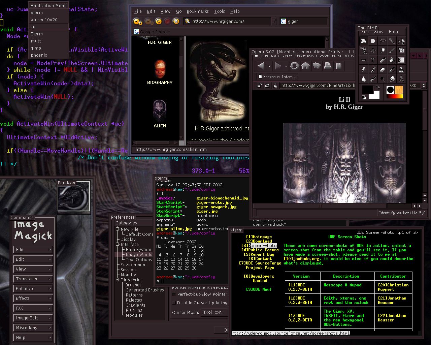Swap GIMP foreground and background colors
Screen dimensions: 431x345
[x=378, y=87]
